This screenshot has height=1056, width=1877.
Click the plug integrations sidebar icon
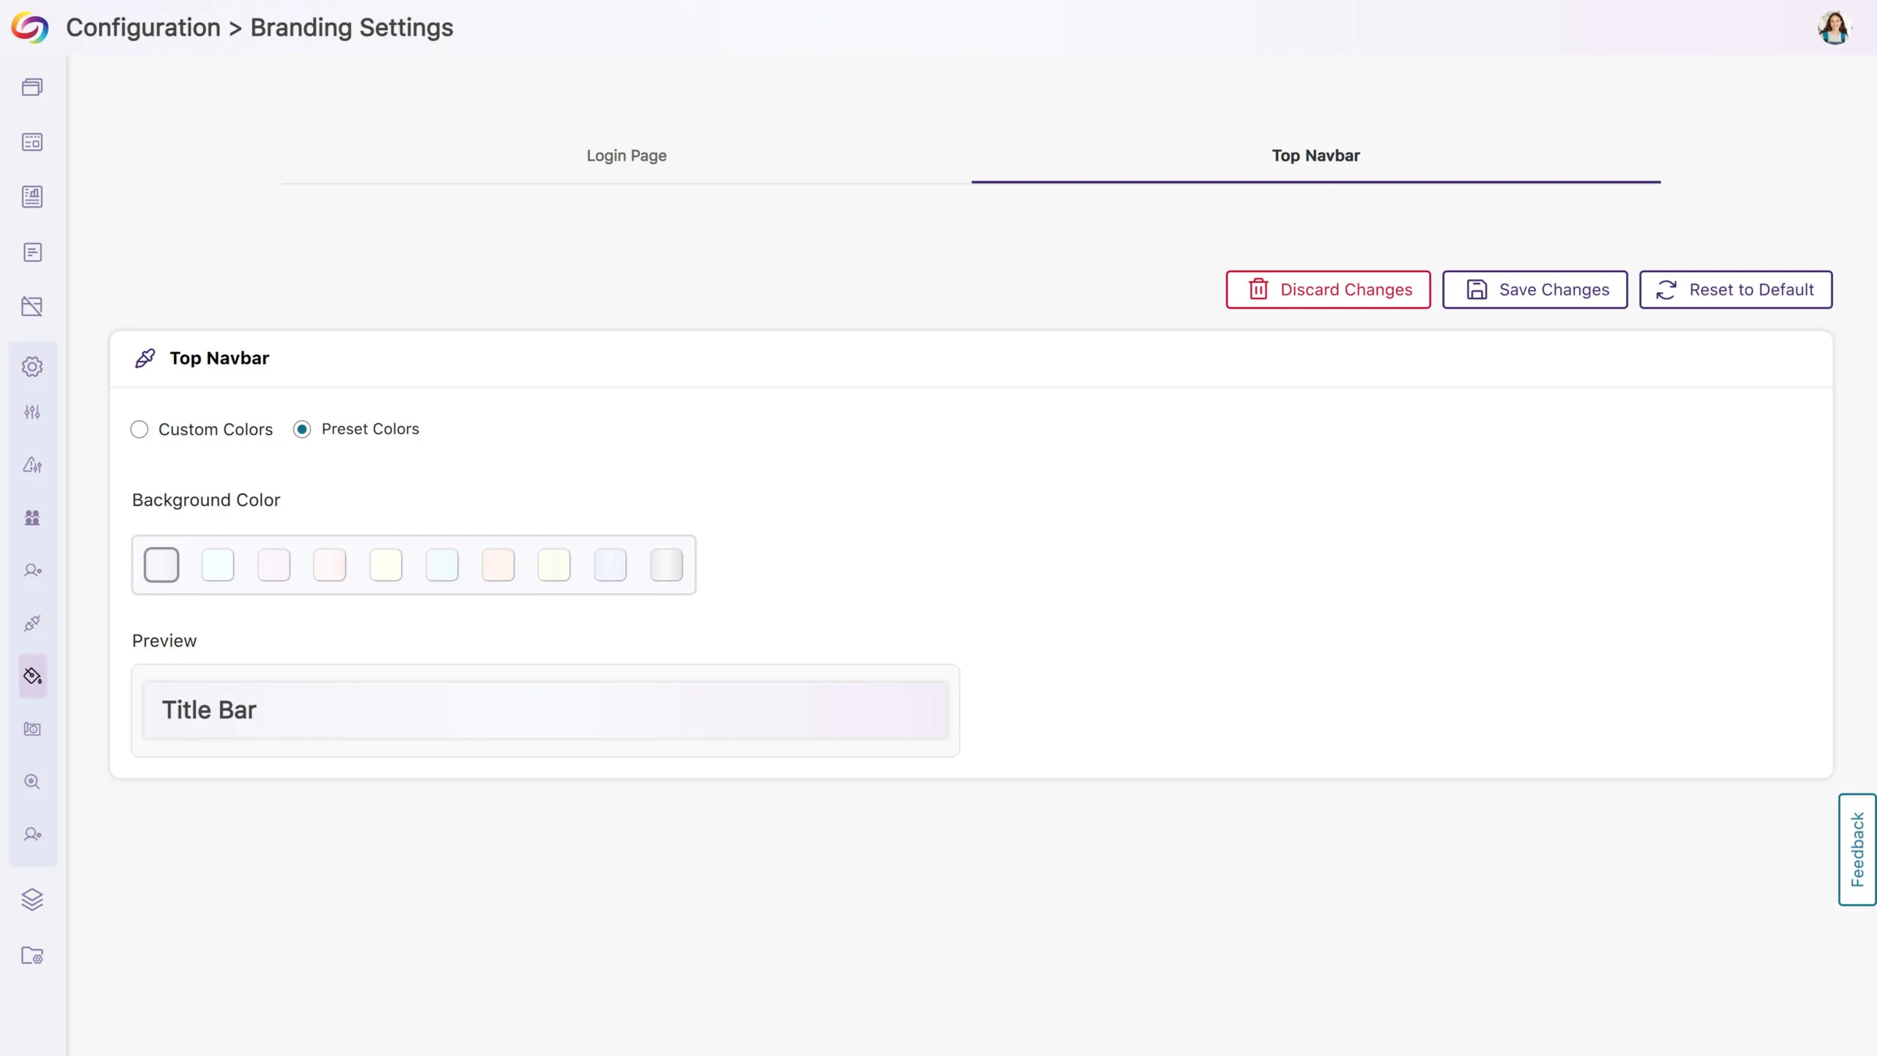[x=32, y=623]
